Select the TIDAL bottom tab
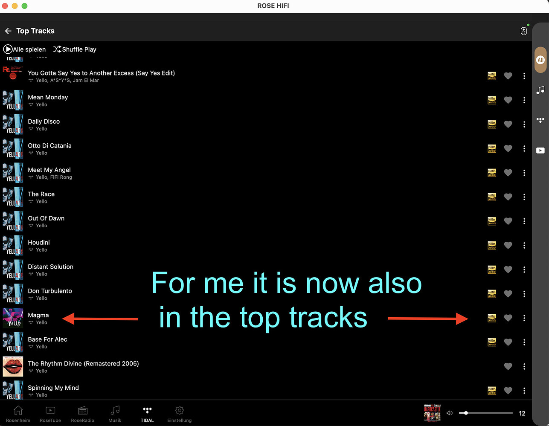This screenshot has width=549, height=426. [x=147, y=414]
